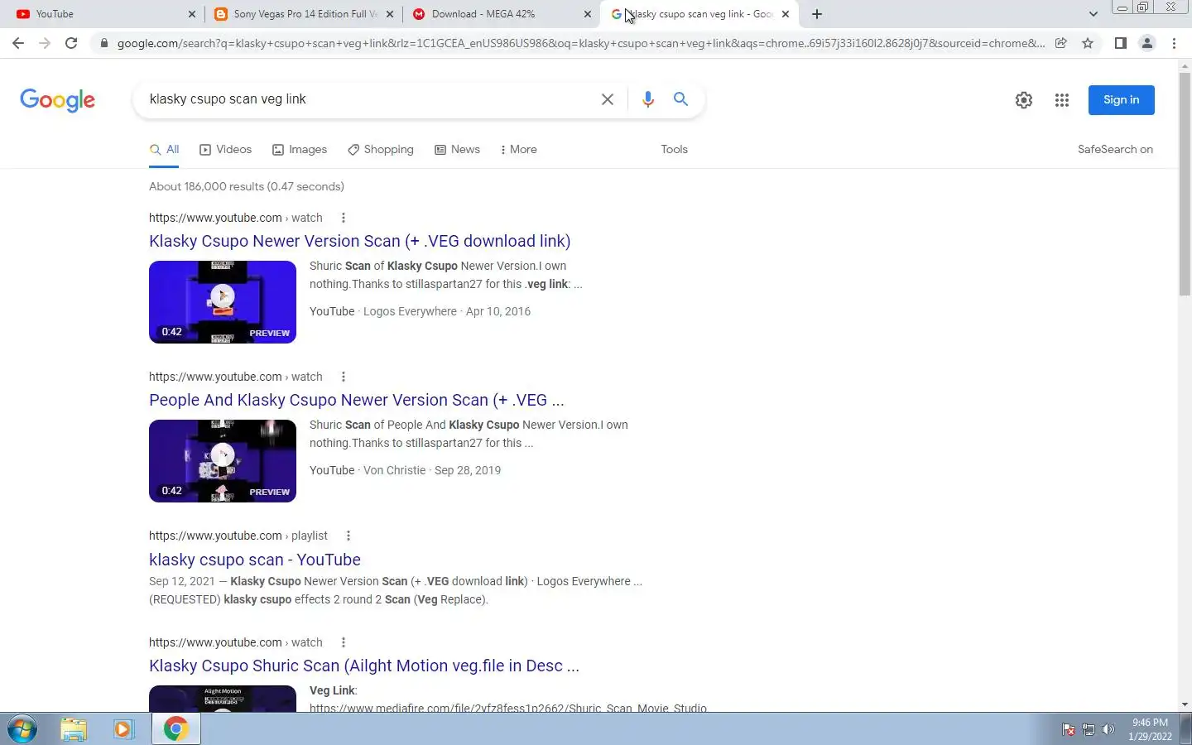This screenshot has height=745, width=1192.
Task: Open options for Klasky Csupo Shuric Scan result
Action: pyautogui.click(x=344, y=642)
